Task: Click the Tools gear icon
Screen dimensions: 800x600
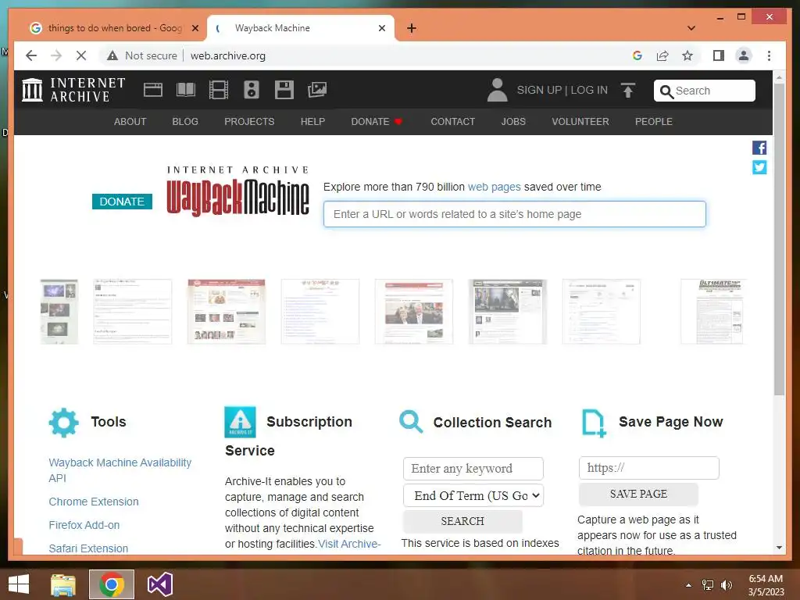Action: tap(64, 423)
